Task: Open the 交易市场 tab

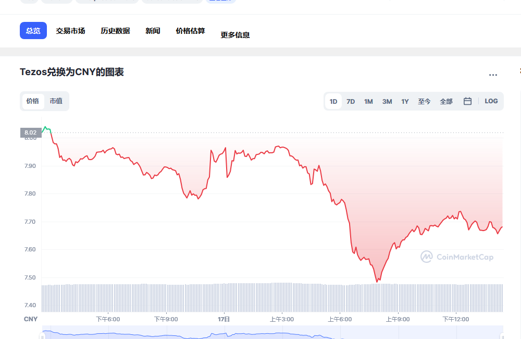Action: pyautogui.click(x=70, y=31)
